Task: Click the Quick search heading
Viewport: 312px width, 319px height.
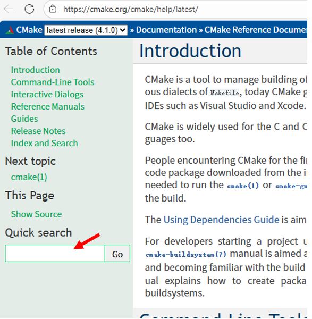Action: point(38,233)
